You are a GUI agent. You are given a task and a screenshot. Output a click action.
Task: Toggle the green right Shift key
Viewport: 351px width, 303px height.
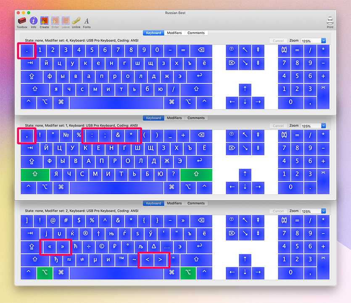(x=196, y=175)
